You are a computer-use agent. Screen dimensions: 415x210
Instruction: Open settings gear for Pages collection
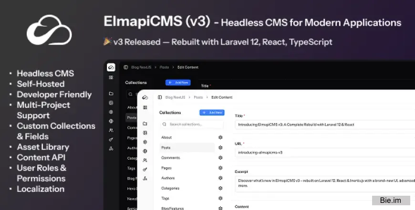[x=220, y=168]
